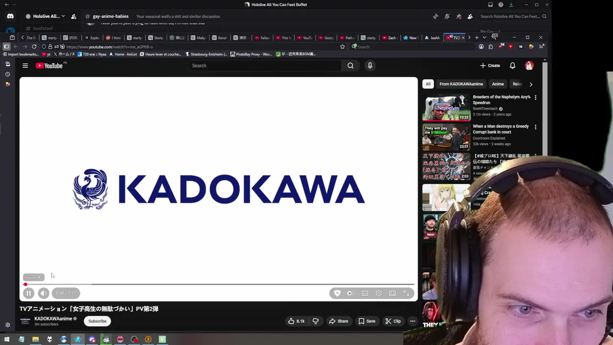The image size is (613, 345).
Task: Click the shield icon in player controls
Action: point(337,293)
